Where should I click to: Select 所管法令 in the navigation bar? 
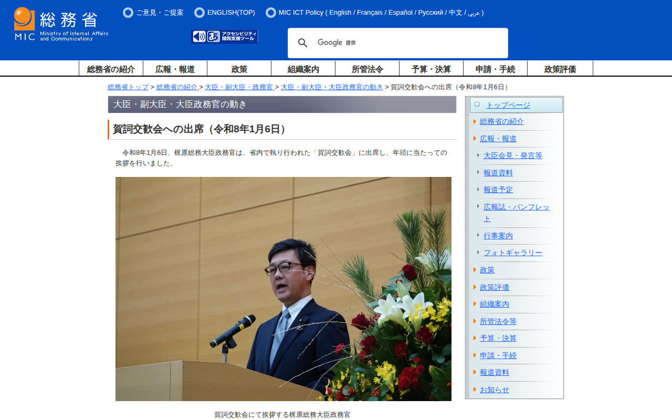[367, 69]
